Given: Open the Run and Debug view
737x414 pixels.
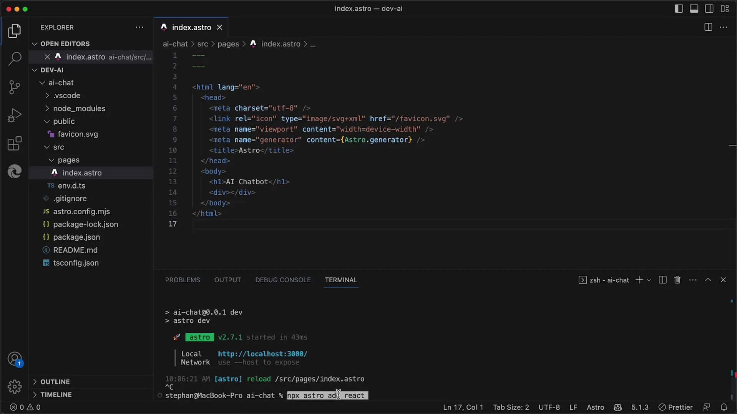Looking at the screenshot, I should point(15,115).
